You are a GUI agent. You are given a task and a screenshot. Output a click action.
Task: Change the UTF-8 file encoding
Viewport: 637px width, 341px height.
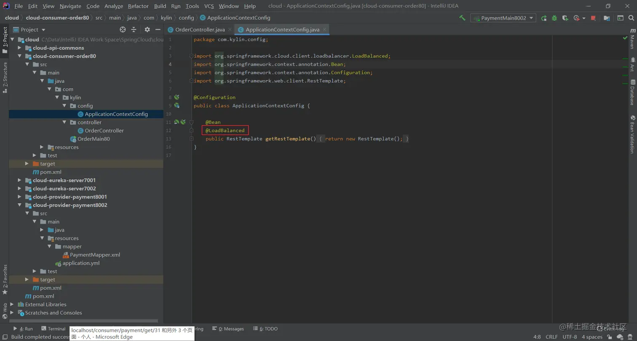(570, 337)
